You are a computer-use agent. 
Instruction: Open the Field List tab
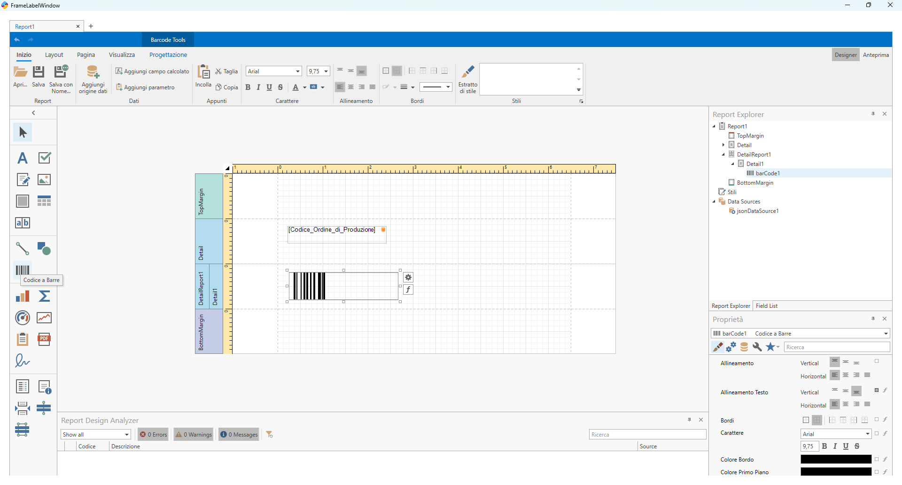[x=767, y=306]
